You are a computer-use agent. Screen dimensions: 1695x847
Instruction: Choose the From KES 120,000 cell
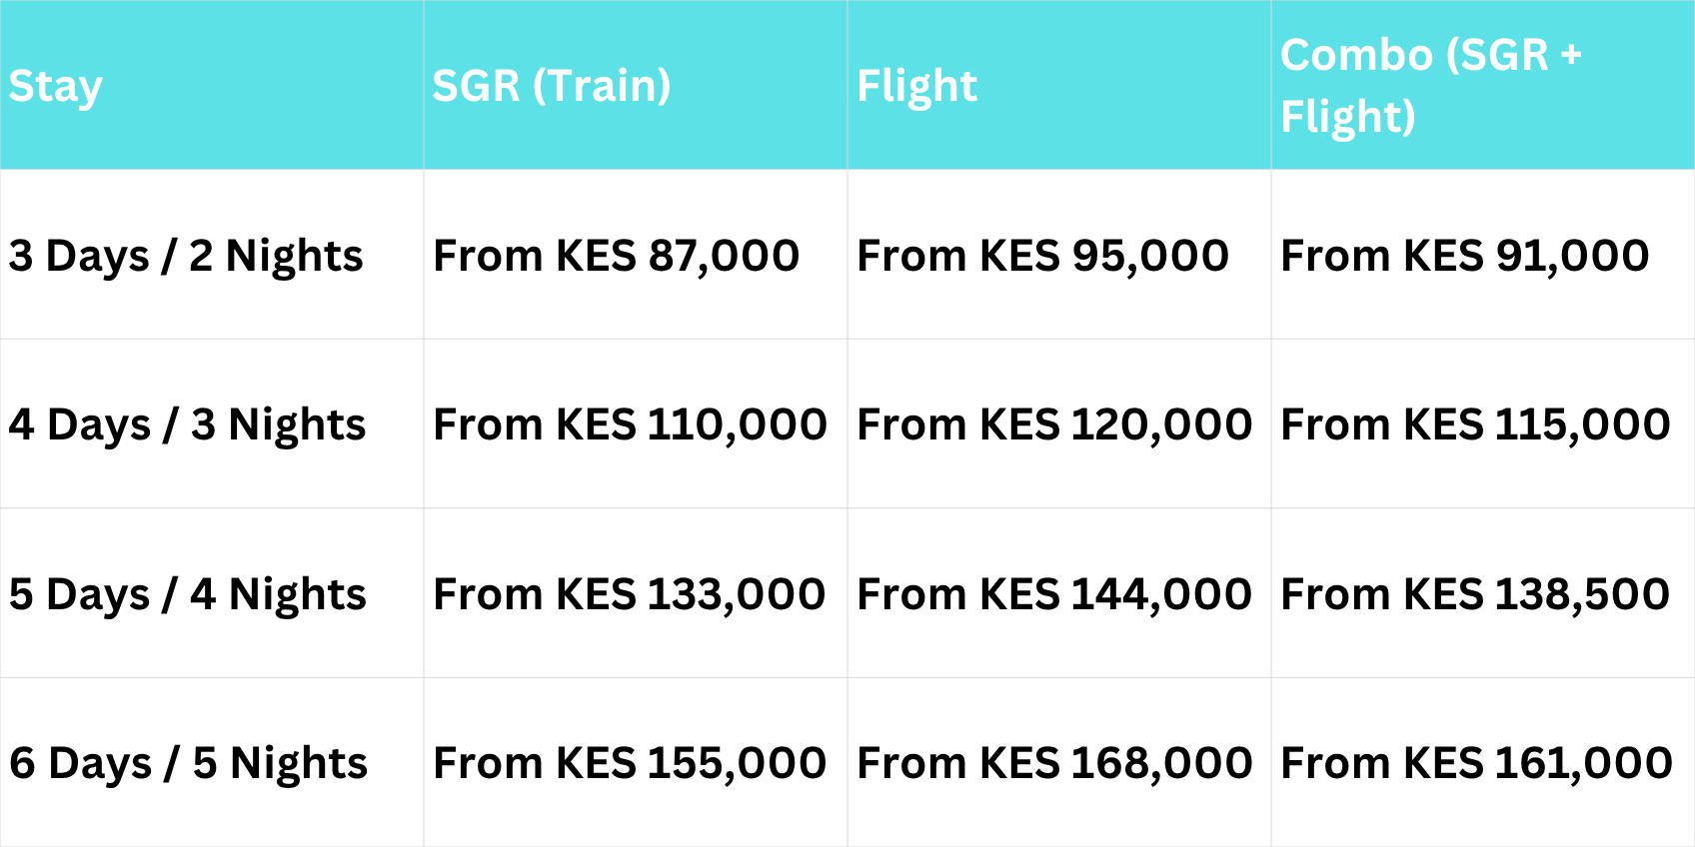pyautogui.click(x=1054, y=424)
